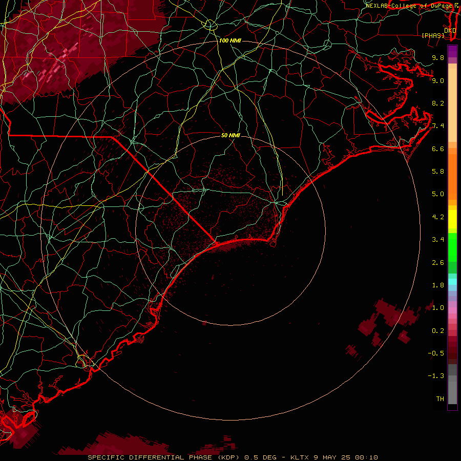Select the 2.6 scale value
Image resolution: width=461 pixels, height=461 pixels.
[438, 263]
